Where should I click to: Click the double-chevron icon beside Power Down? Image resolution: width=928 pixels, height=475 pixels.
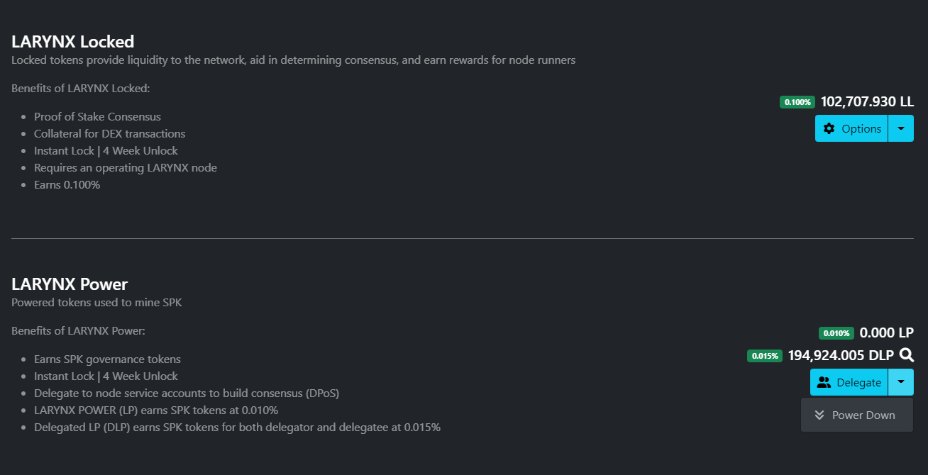[819, 415]
